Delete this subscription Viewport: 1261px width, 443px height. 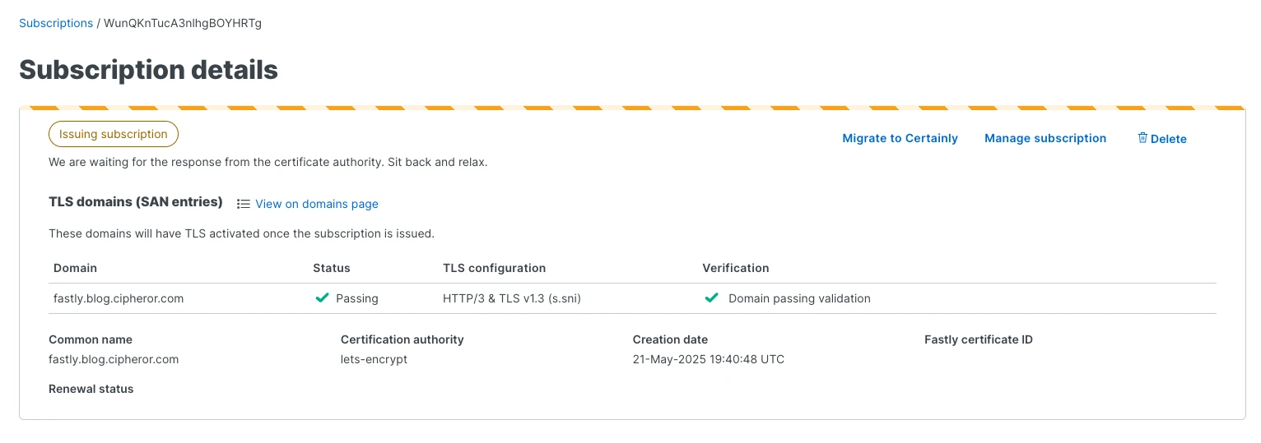point(1162,139)
